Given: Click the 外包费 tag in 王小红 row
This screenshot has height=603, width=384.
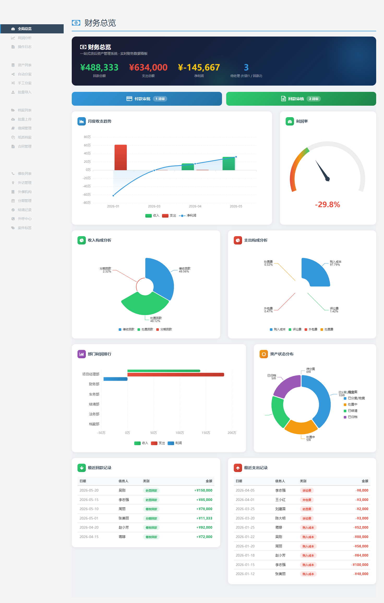Looking at the screenshot, I should 307,500.
